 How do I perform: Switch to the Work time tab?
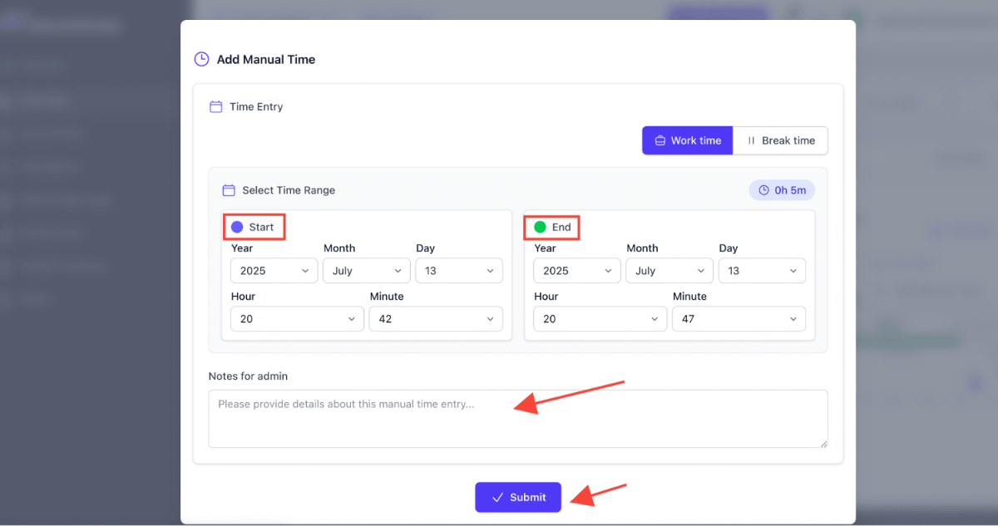(x=687, y=140)
